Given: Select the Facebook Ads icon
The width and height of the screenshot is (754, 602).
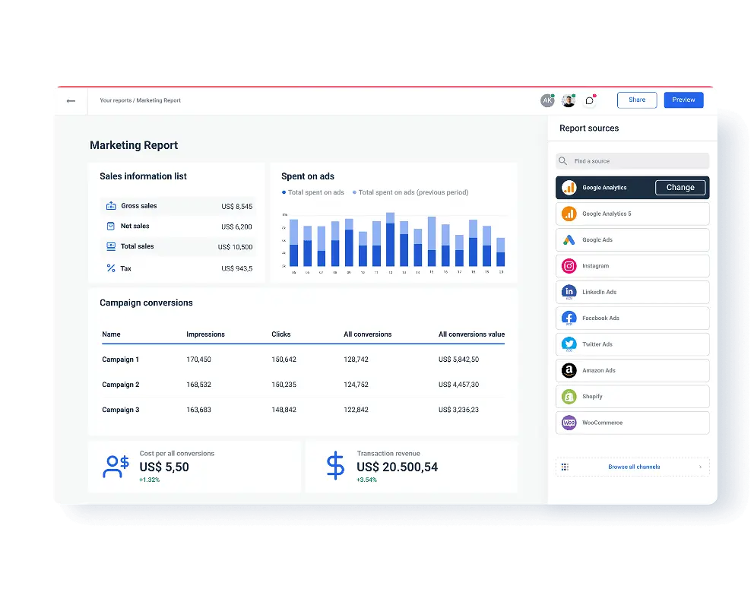Looking at the screenshot, I should click(x=569, y=318).
